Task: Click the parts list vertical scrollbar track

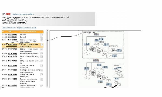Action: [x=48, y=59]
